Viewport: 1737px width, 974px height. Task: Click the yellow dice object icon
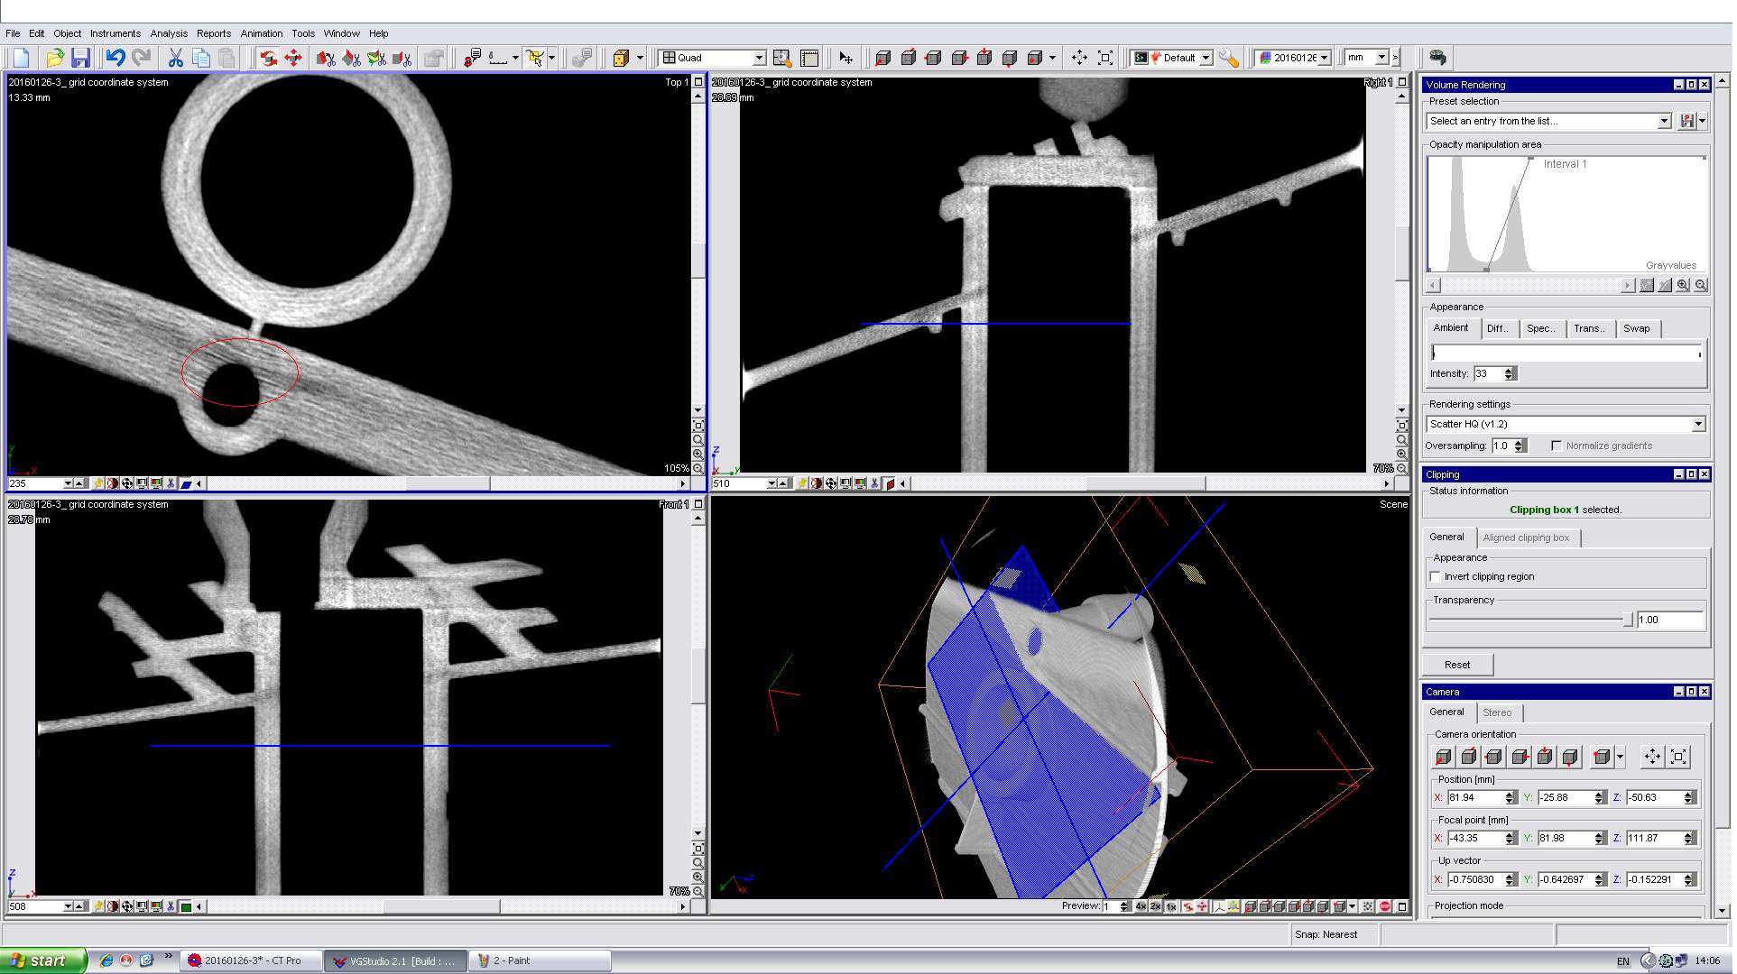point(621,58)
